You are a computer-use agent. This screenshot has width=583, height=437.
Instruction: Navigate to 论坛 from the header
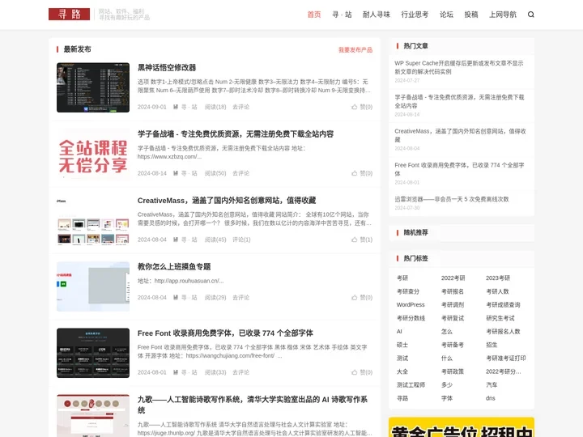pyautogui.click(x=446, y=15)
